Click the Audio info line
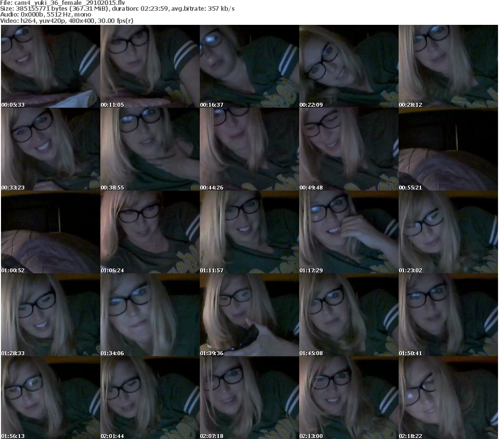 pos(46,15)
